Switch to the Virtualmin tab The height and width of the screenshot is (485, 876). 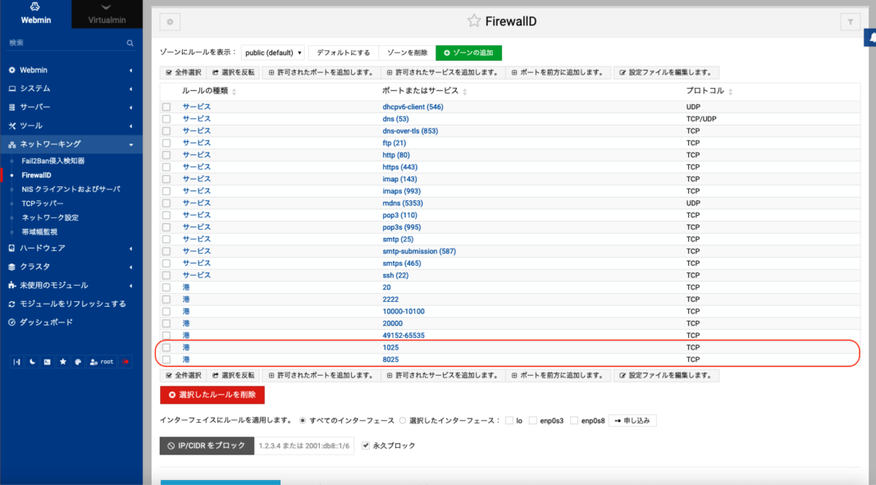107,14
